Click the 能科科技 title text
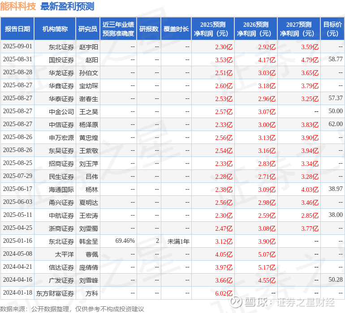 click(18, 6)
